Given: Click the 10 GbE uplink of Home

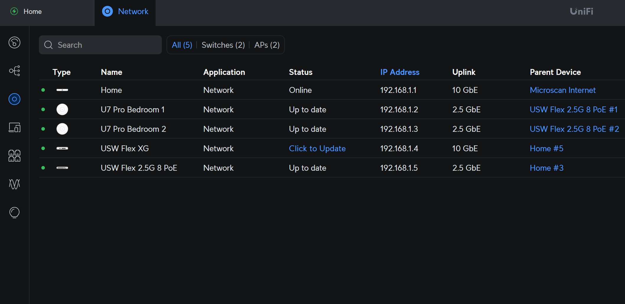Looking at the screenshot, I should 465,90.
